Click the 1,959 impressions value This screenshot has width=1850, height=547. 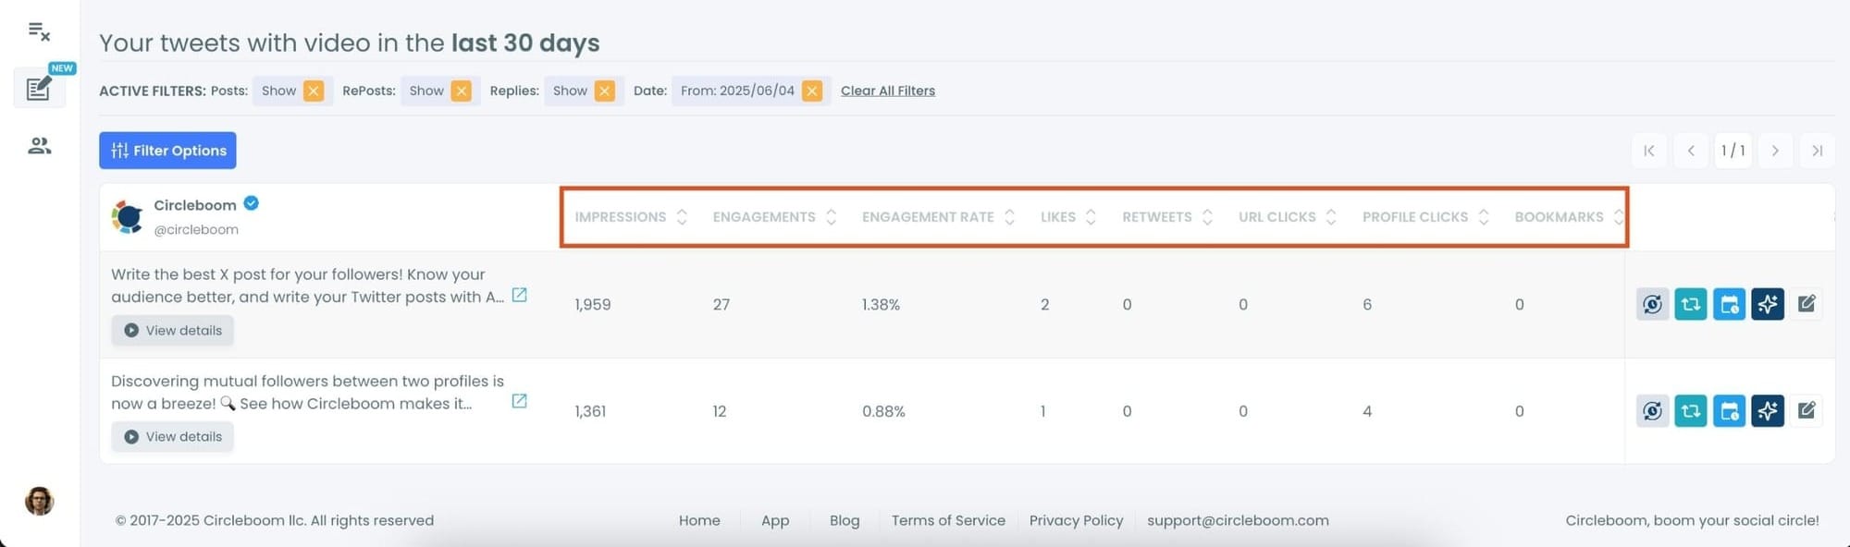pyautogui.click(x=593, y=304)
